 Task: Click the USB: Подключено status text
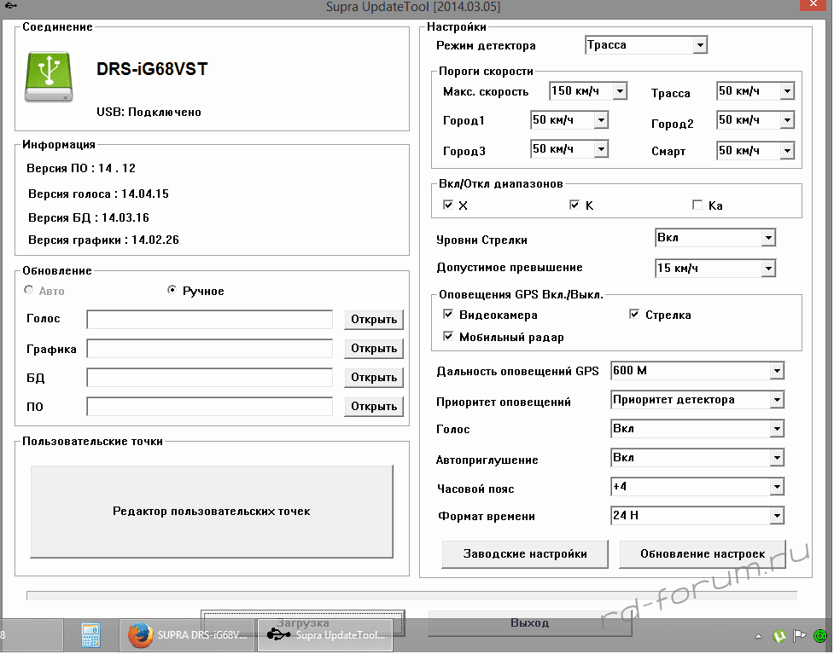point(149,112)
